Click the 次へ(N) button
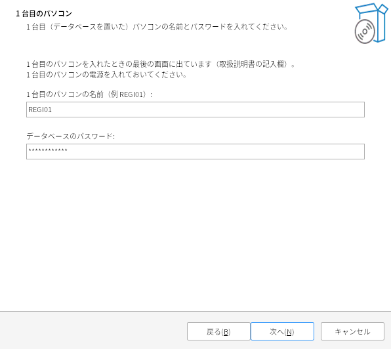The height and width of the screenshot is (349, 391). (282, 331)
